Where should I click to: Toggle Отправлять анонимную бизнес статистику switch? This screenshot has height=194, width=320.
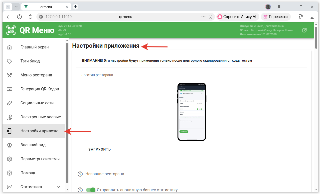[91, 190]
